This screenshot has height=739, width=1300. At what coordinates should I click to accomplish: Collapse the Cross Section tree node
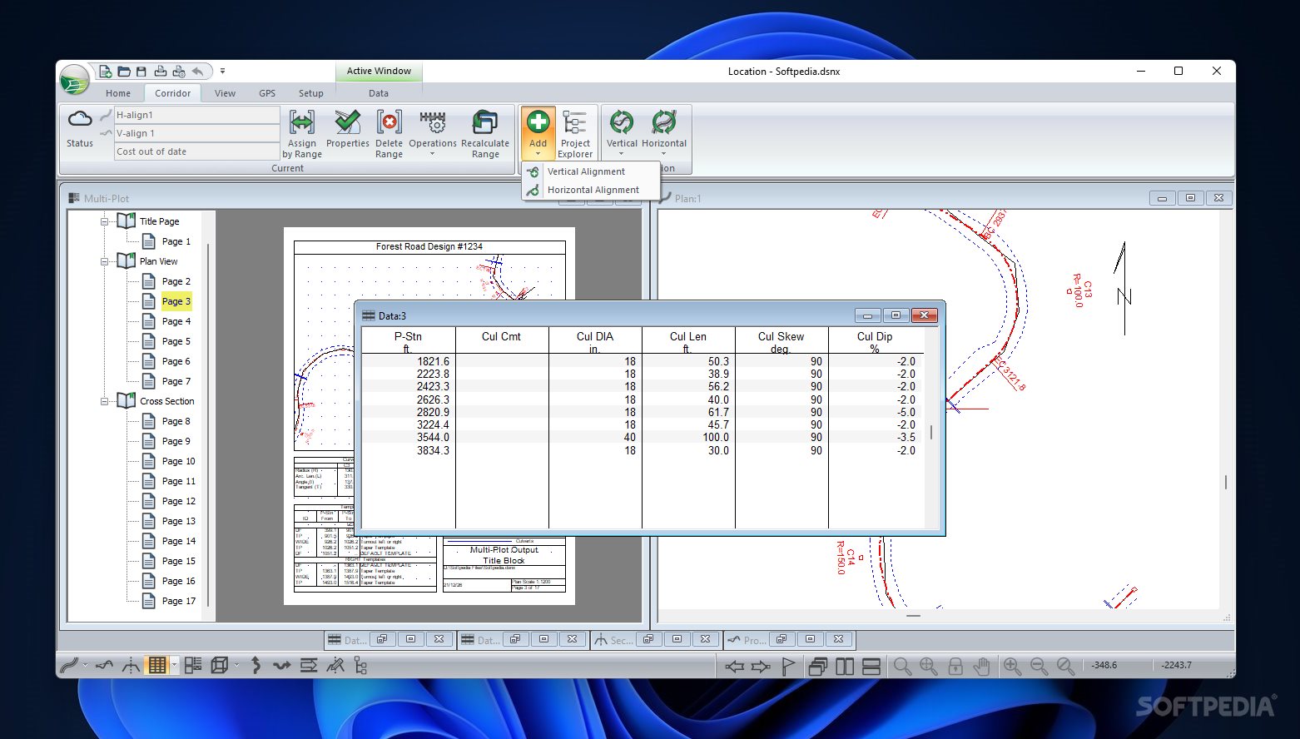click(105, 401)
